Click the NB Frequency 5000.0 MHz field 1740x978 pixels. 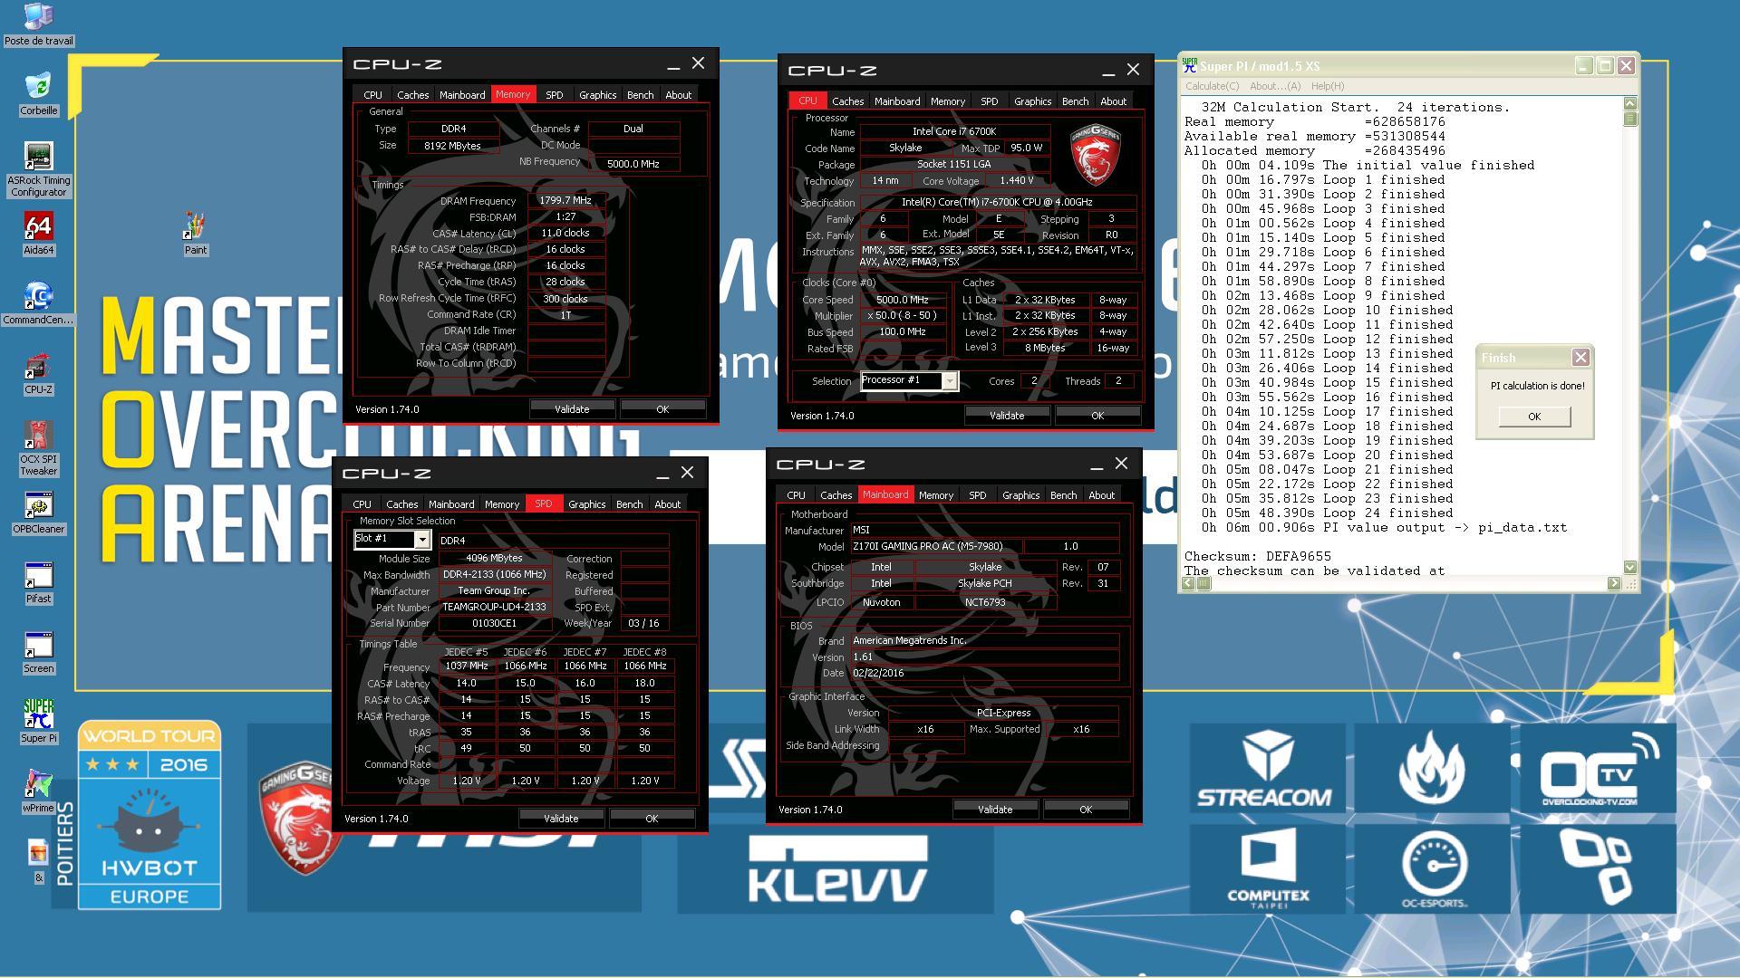point(633,164)
